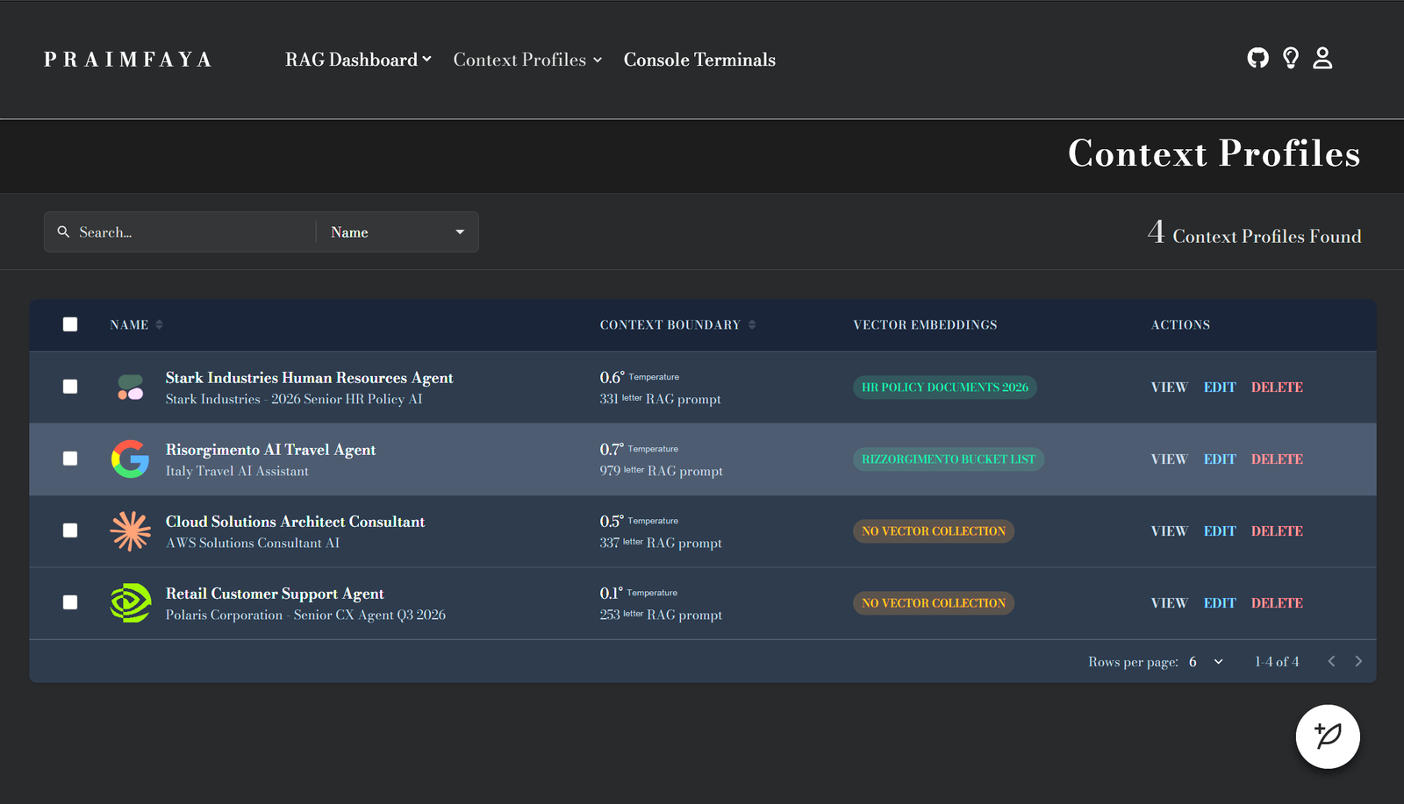Viewport: 1404px width, 804px height.
Task: Sort by Name column arrows
Action: tap(159, 324)
